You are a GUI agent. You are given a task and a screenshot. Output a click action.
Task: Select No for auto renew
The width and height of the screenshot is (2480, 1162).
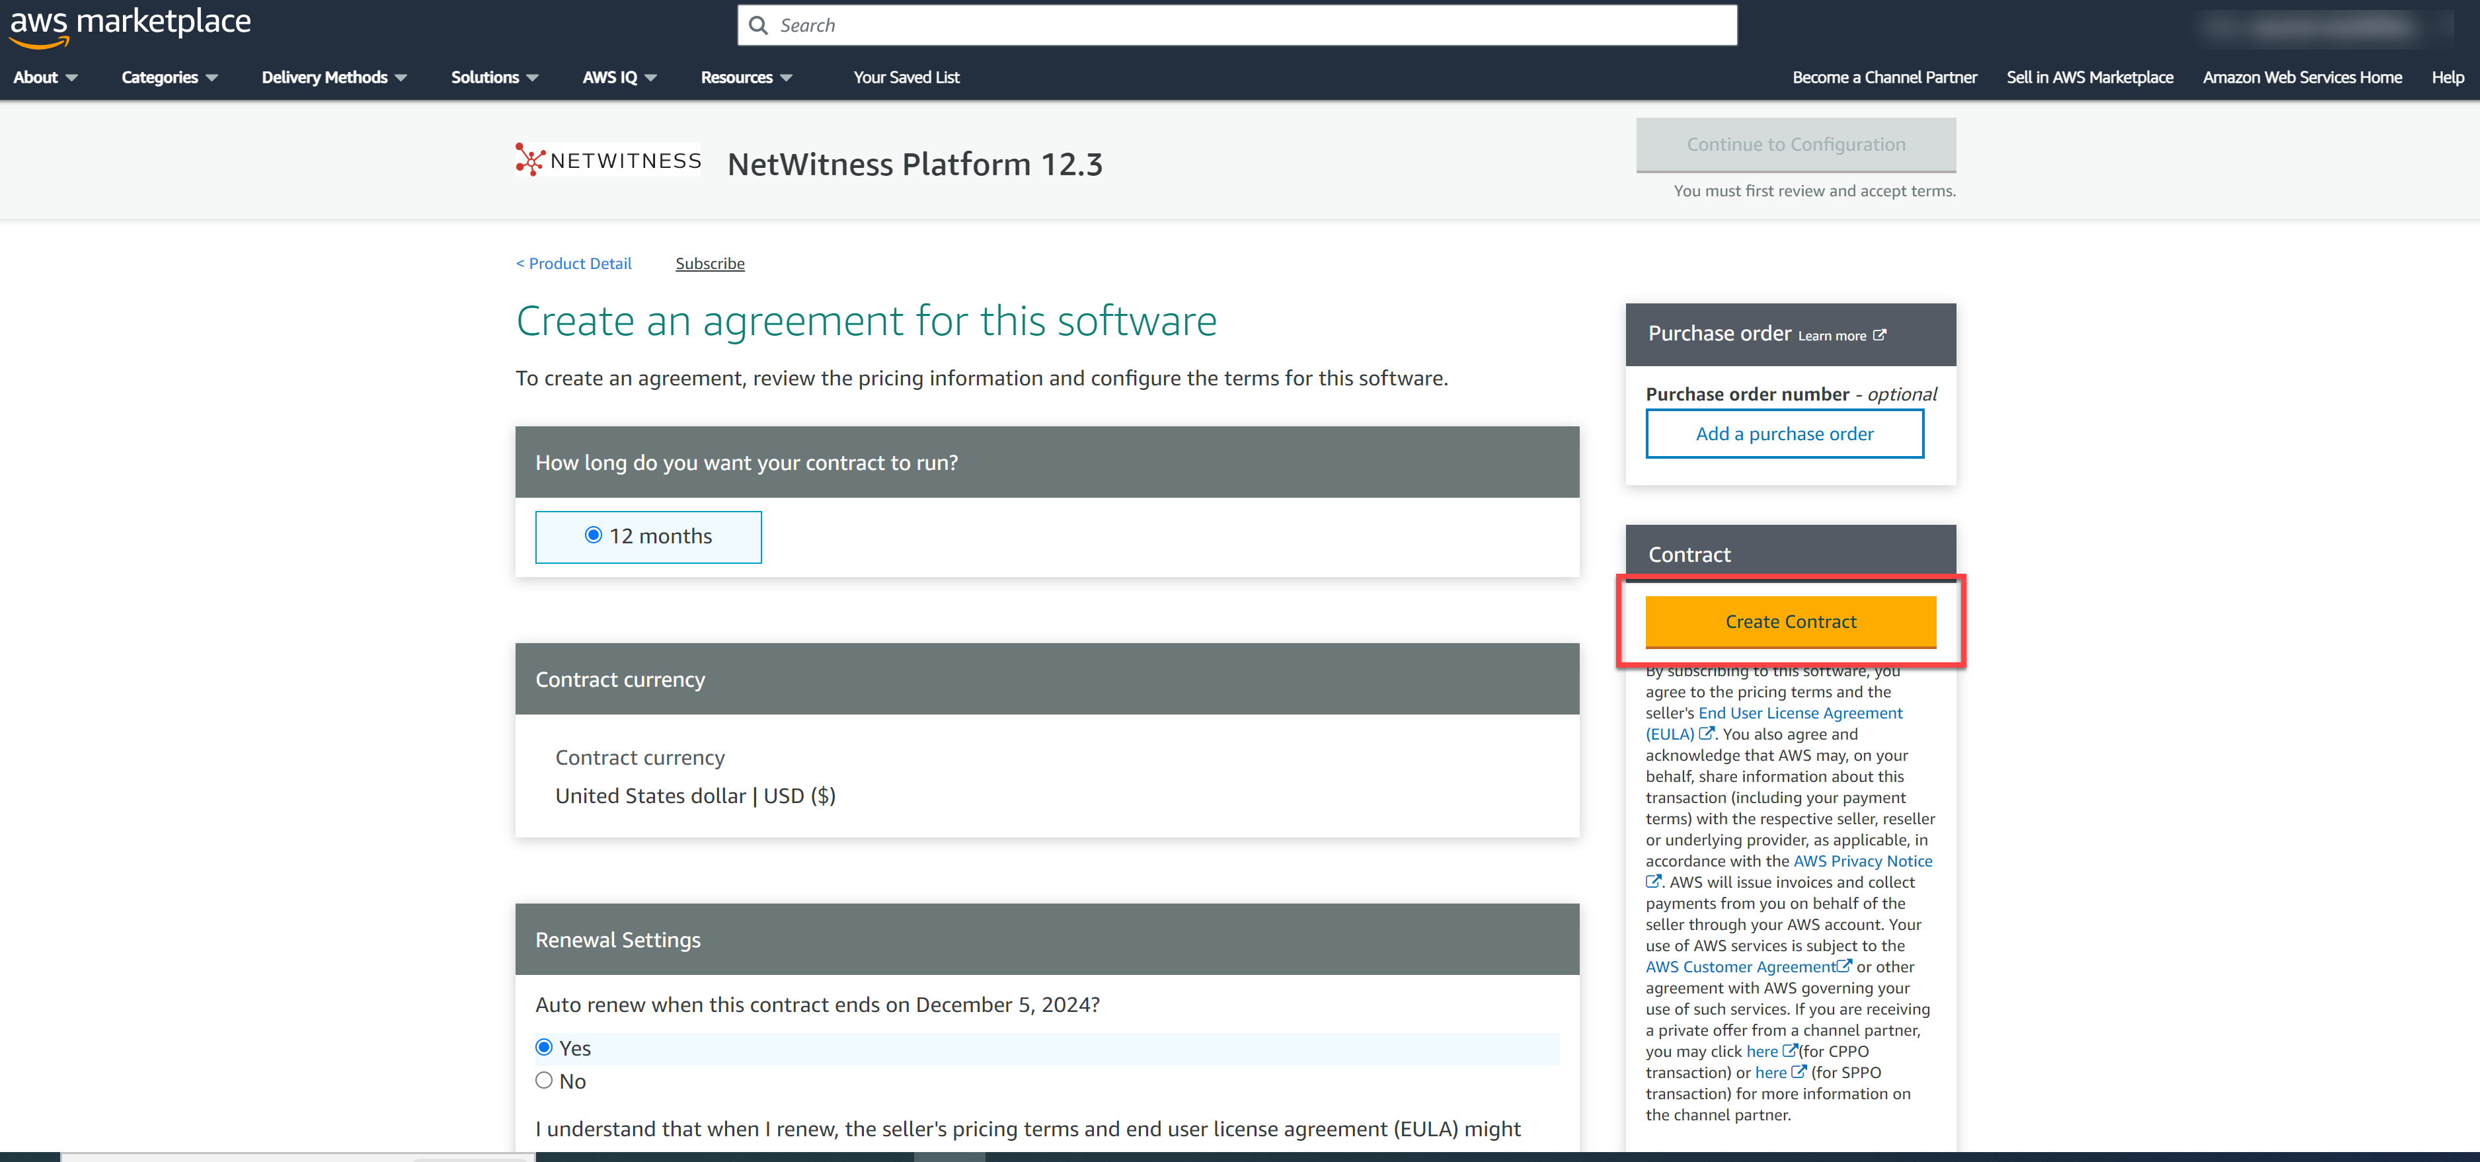point(544,1080)
